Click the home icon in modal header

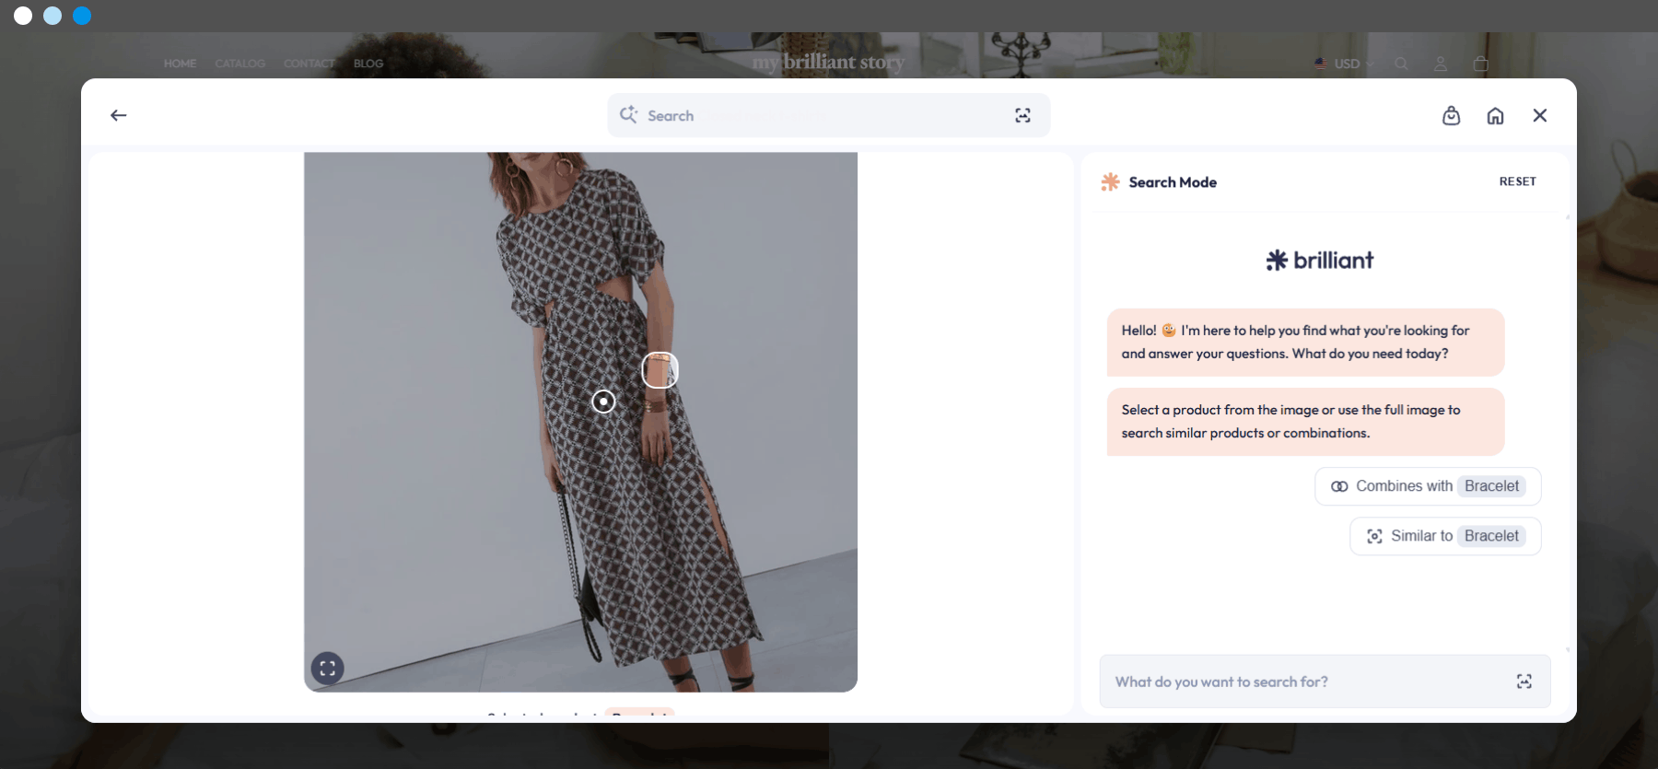[1495, 115]
